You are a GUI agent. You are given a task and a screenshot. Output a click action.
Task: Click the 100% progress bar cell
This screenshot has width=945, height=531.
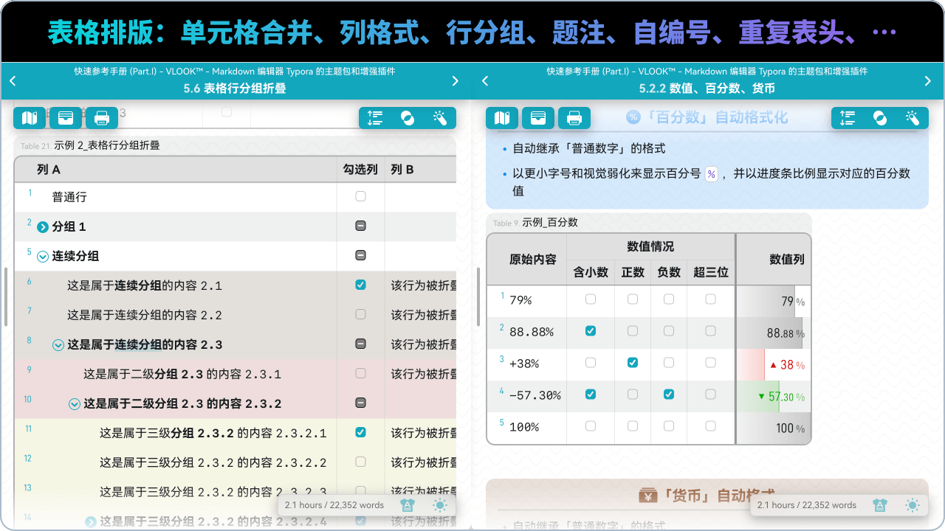pyautogui.click(x=773, y=428)
